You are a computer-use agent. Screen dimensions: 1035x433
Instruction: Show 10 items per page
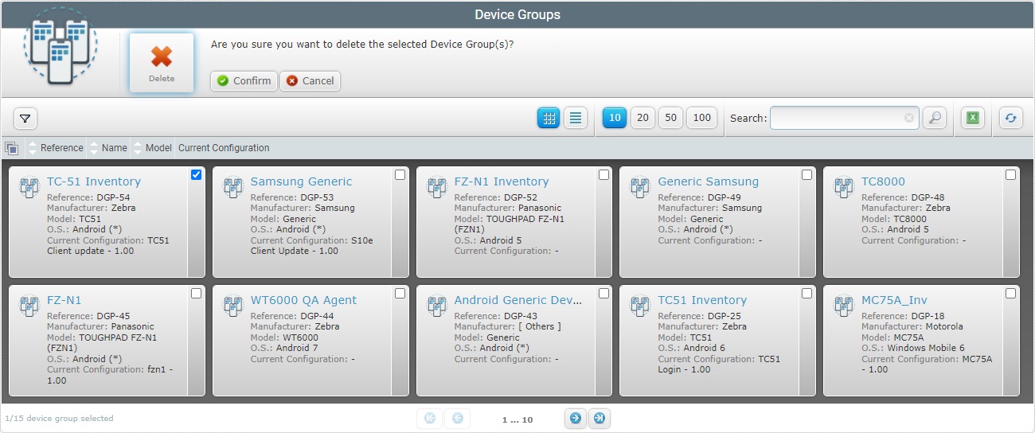tap(615, 118)
